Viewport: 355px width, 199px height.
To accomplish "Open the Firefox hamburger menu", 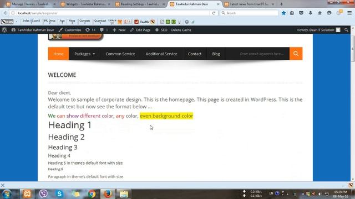I will (x=349, y=13).
